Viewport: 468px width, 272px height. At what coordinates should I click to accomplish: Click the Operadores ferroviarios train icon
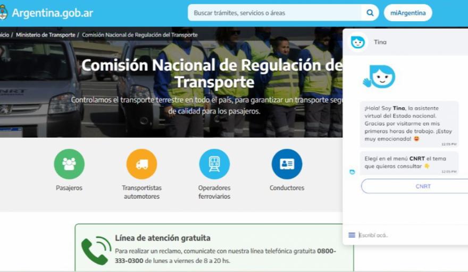214,164
